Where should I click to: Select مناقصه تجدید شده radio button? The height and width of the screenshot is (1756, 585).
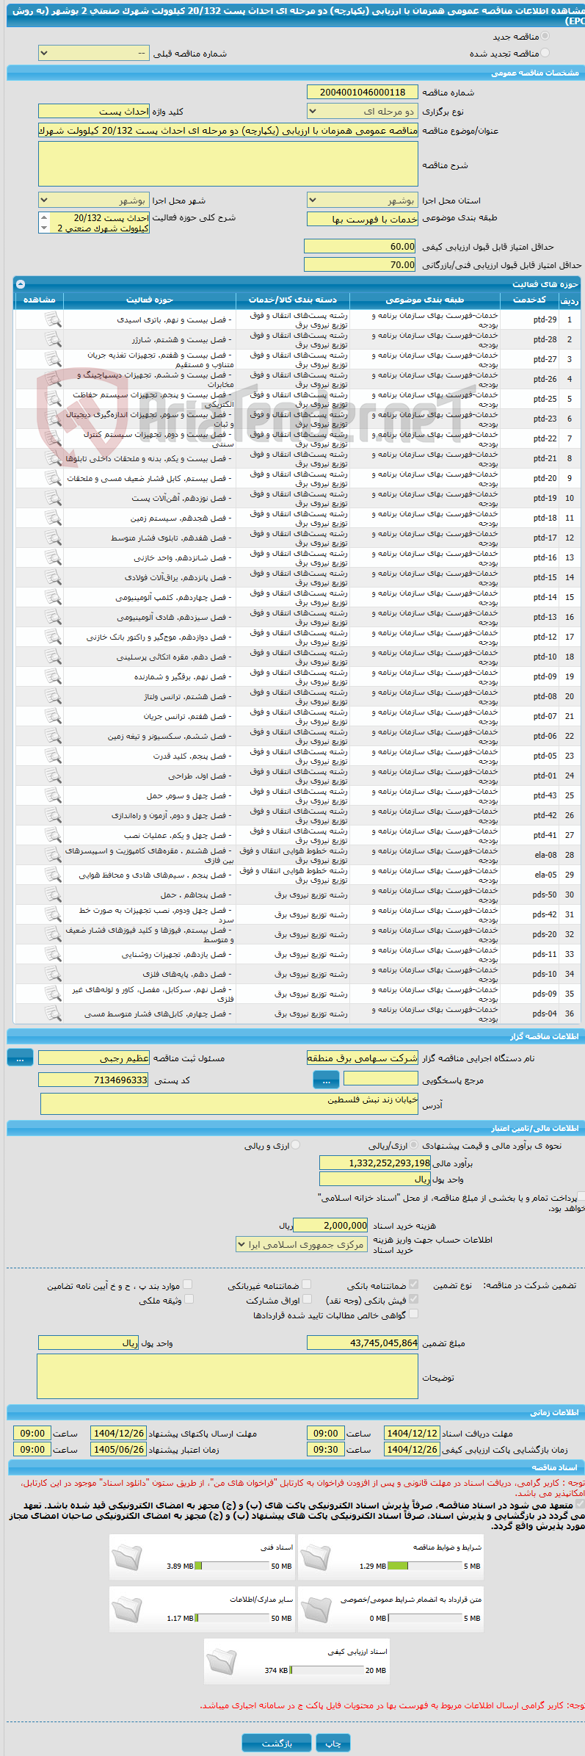545,54
